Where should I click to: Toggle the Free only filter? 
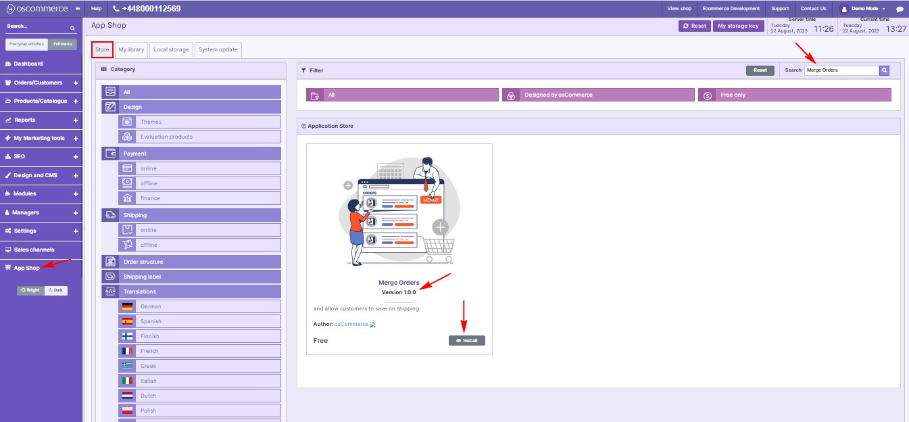pyautogui.click(x=795, y=95)
